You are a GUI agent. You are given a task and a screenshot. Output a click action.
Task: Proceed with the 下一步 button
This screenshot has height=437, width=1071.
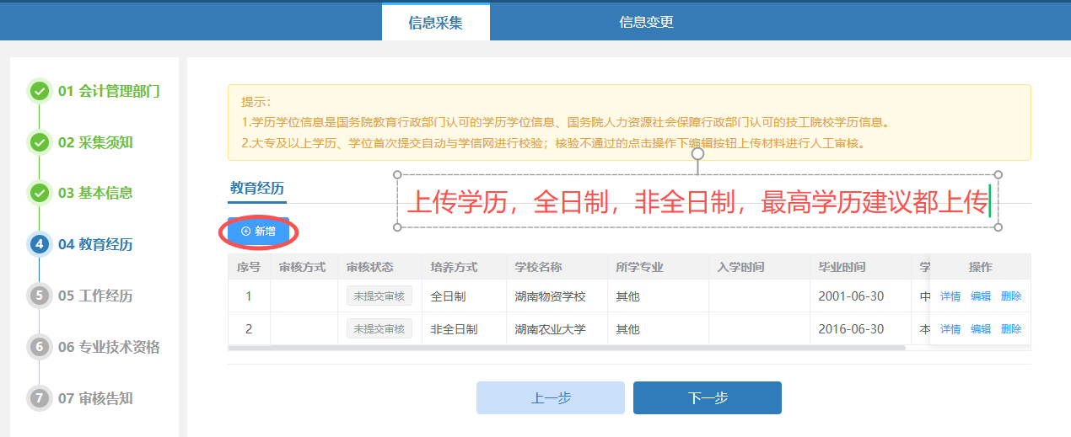(707, 398)
